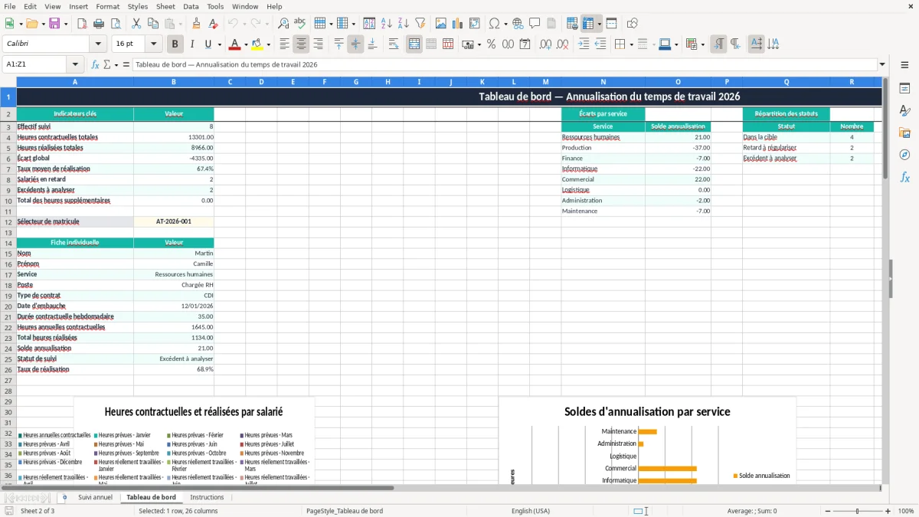919x517 pixels.
Task: Open the Data menu
Action: tap(191, 6)
